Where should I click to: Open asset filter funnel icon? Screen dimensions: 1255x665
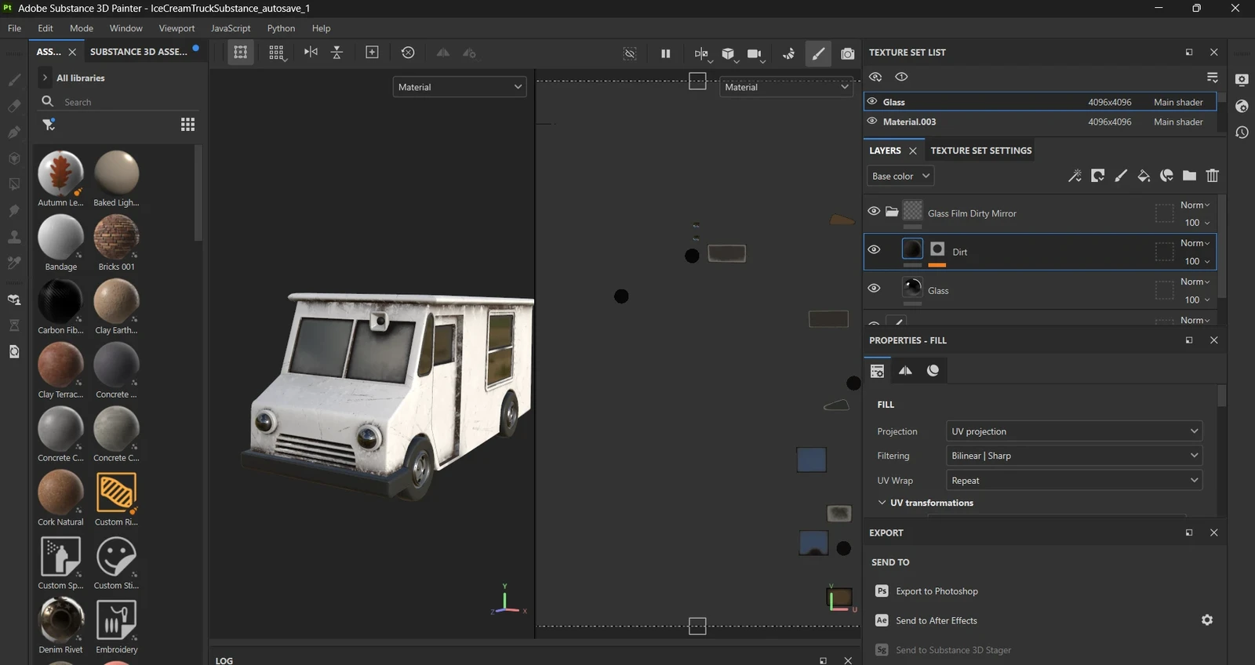(x=49, y=125)
